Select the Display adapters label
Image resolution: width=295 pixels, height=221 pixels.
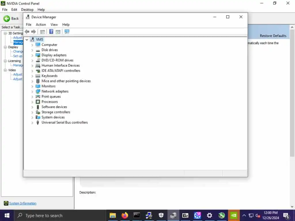[54, 55]
